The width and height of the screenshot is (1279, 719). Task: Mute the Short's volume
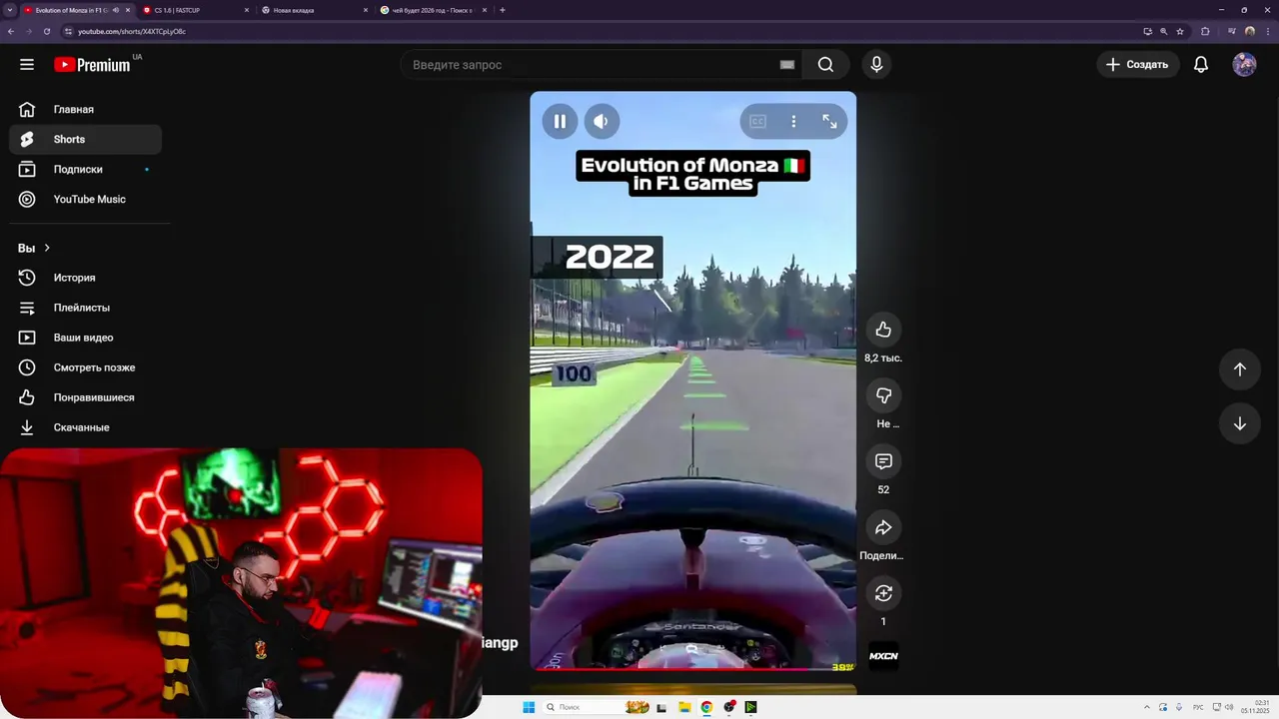pos(602,121)
